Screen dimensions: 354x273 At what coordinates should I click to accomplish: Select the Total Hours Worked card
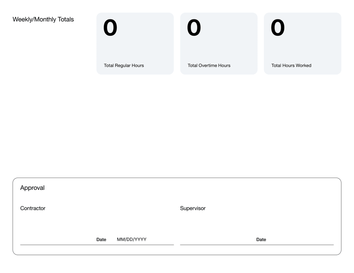coord(302,43)
